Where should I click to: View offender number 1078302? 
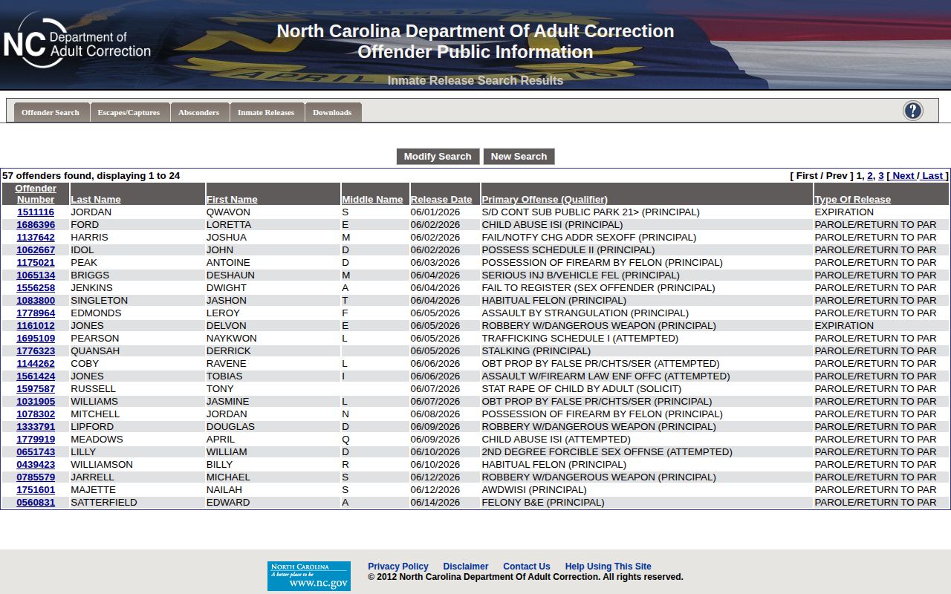36,414
